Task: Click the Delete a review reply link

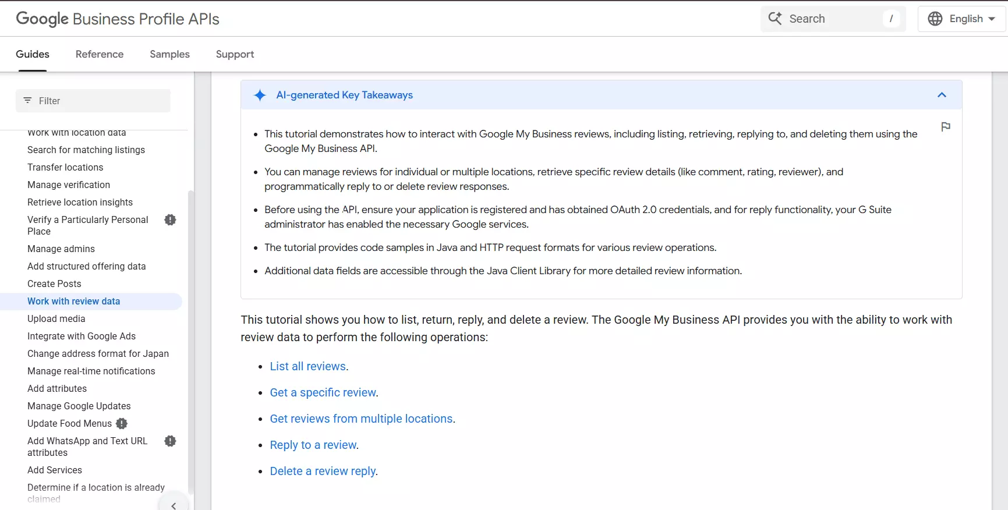Action: pyautogui.click(x=323, y=471)
